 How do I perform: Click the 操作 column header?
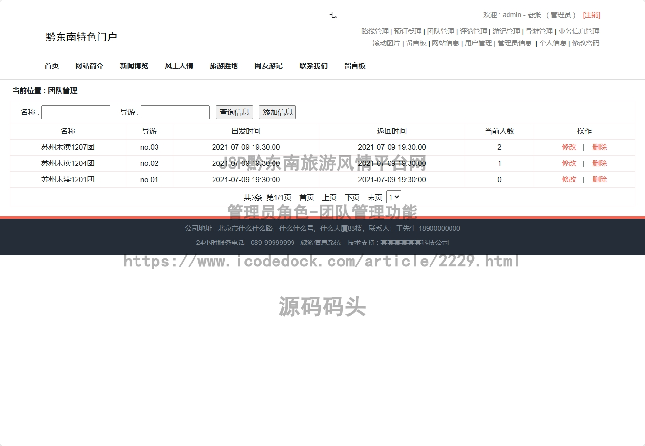click(585, 131)
